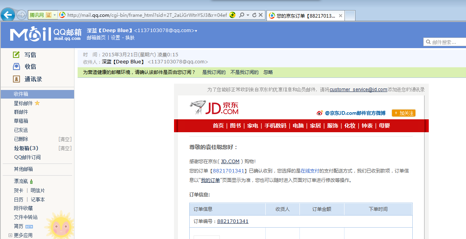466x239 pixels.
Task: Click the QQ邮箱 Mail logo
Action: pyautogui.click(x=45, y=34)
